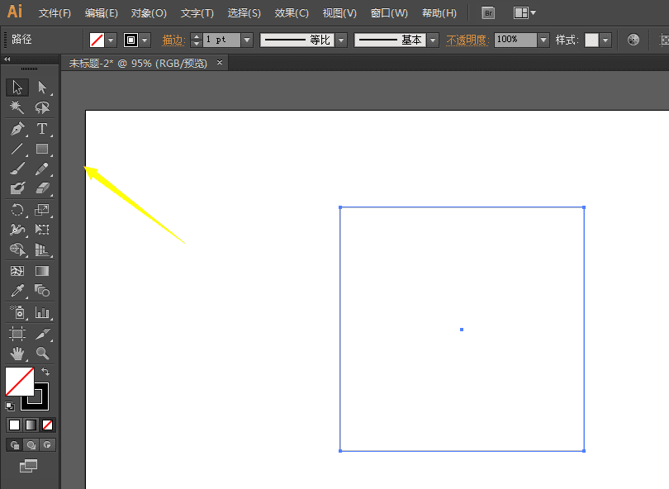Pick the Column Graph tool

click(x=42, y=312)
